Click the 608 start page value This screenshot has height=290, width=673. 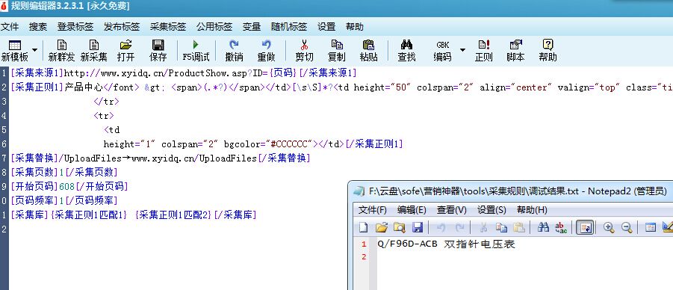click(67, 186)
